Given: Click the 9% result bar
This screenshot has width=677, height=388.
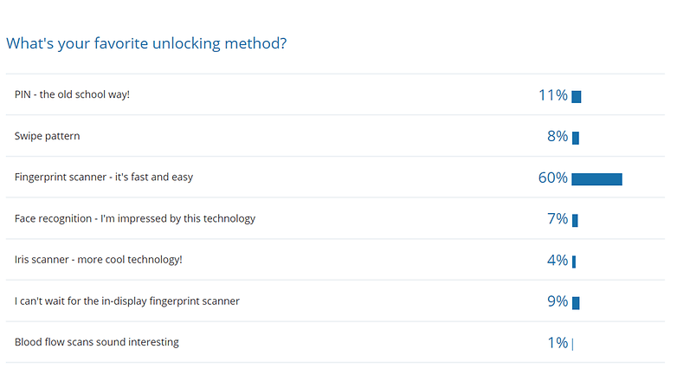Looking at the screenshot, I should point(576,303).
